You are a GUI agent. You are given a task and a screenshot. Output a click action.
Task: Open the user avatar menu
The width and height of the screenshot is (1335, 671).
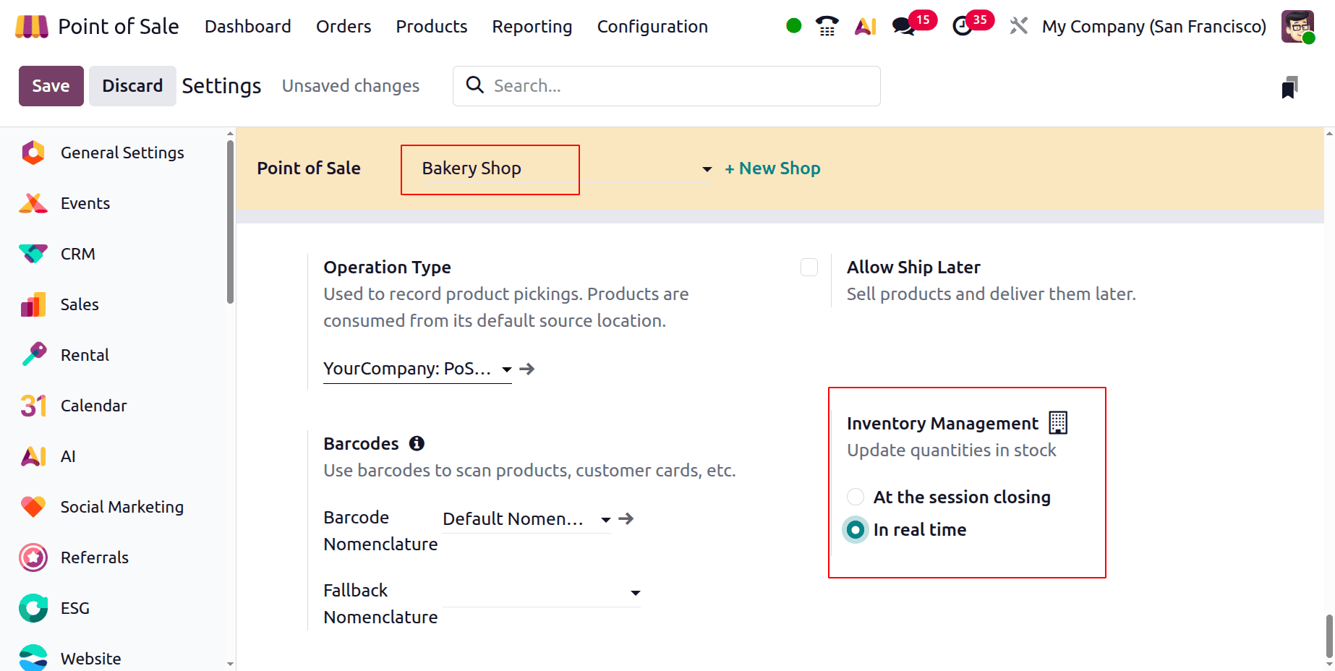pos(1297,26)
